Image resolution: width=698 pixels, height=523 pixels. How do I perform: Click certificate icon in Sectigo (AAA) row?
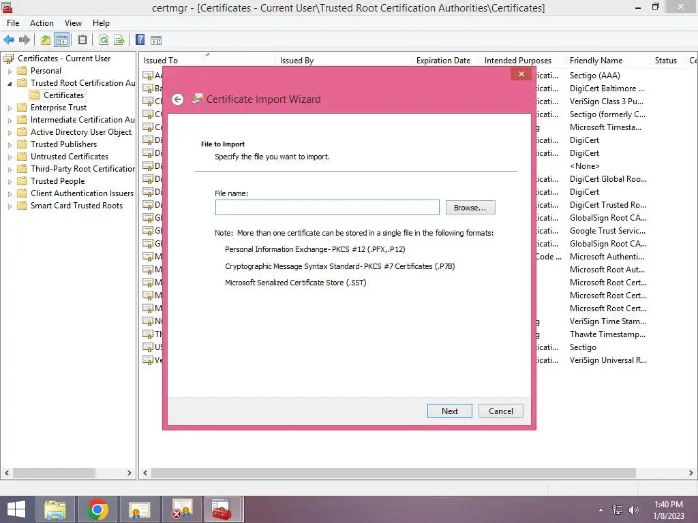(148, 76)
